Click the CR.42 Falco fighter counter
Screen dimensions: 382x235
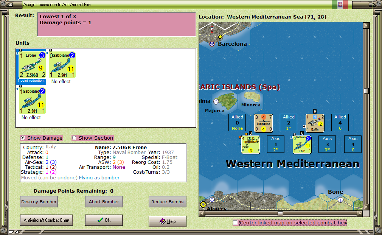250,144
